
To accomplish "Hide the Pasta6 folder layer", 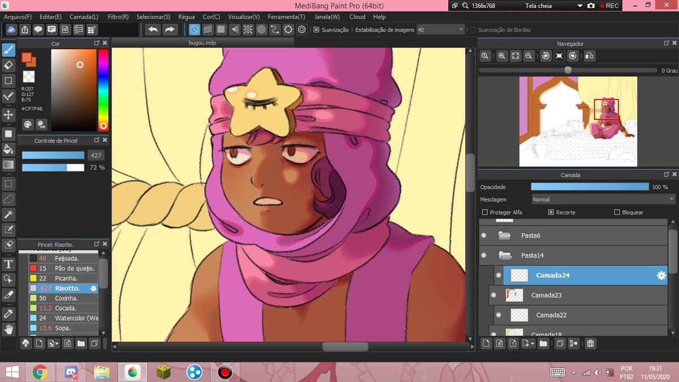I will click(484, 235).
